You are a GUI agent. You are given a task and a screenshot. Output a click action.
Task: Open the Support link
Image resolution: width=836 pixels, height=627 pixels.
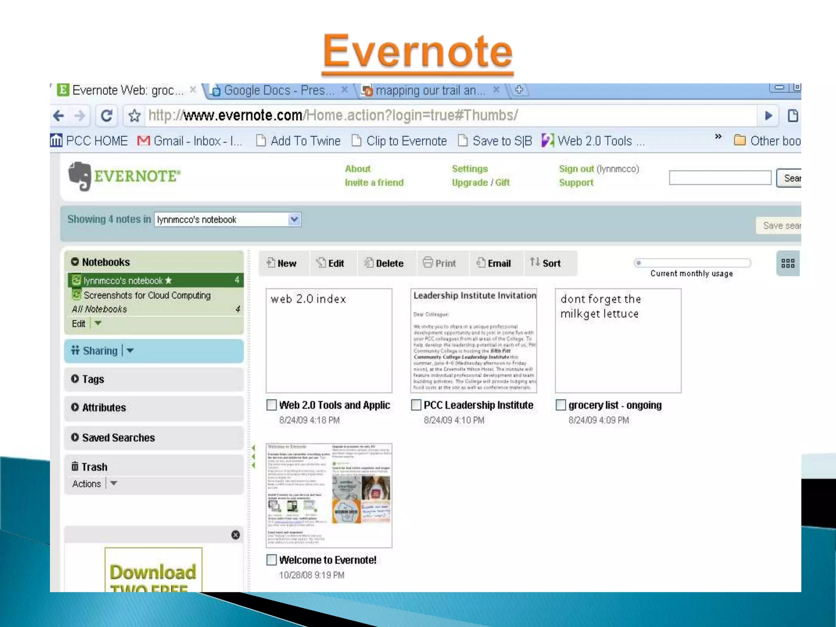[x=576, y=182]
